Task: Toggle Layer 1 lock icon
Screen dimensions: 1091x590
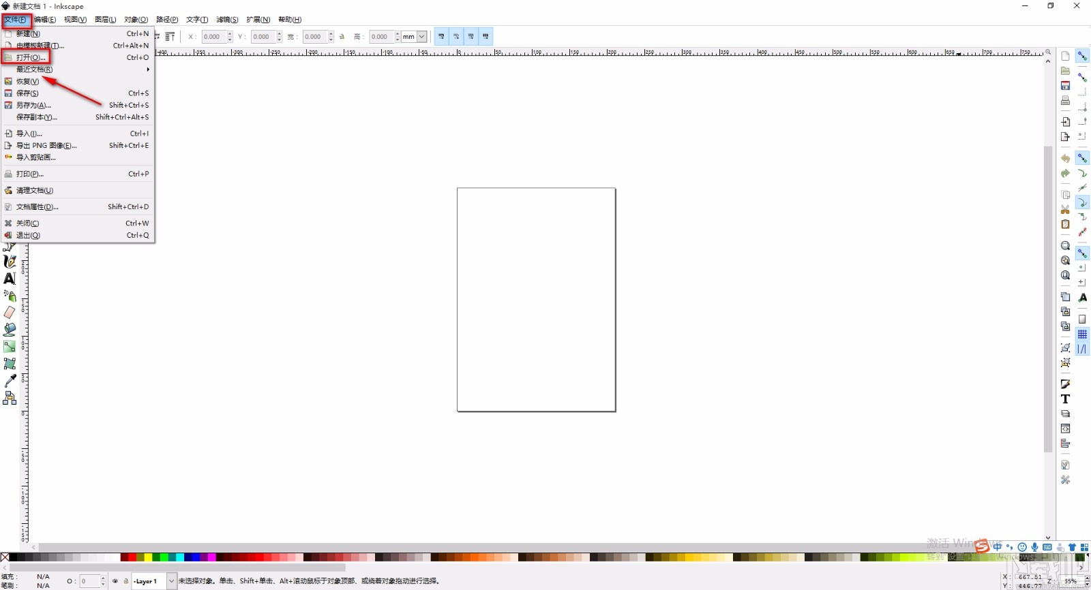Action: pos(125,581)
